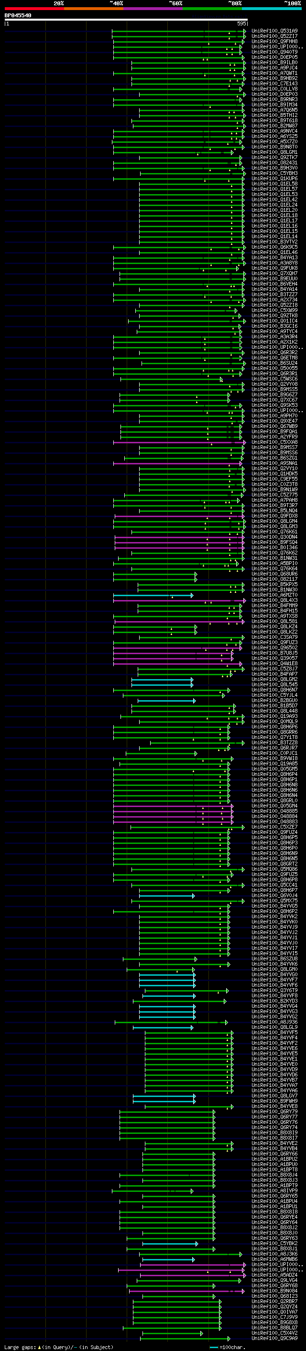Open the UniRef100_O82431 hit
The height and width of the screenshot is (1351, 306).
274,162
